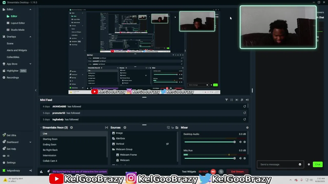Open Scene under Overlays
The image size is (328, 184).
[x=10, y=43]
